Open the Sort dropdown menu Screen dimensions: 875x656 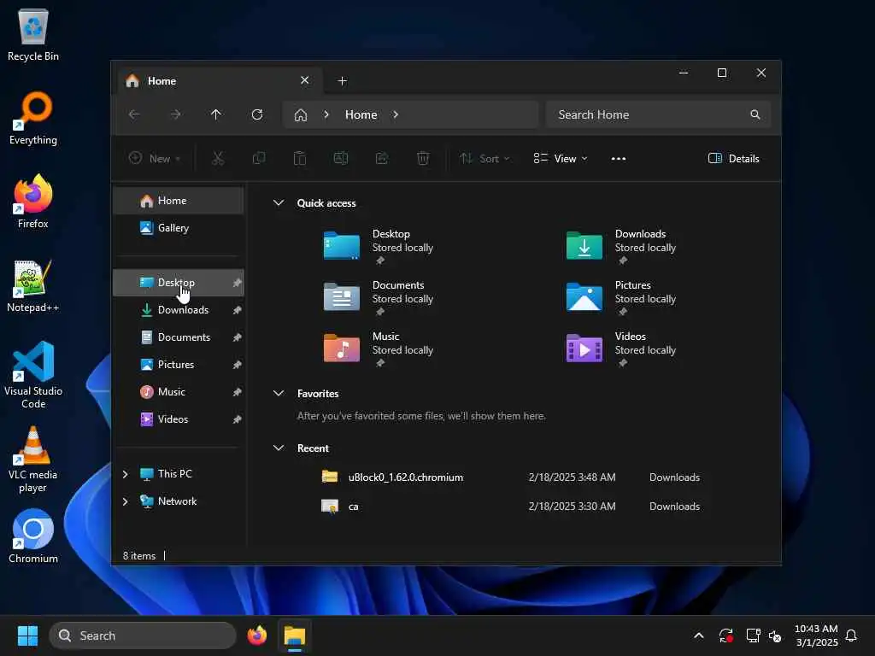[484, 158]
